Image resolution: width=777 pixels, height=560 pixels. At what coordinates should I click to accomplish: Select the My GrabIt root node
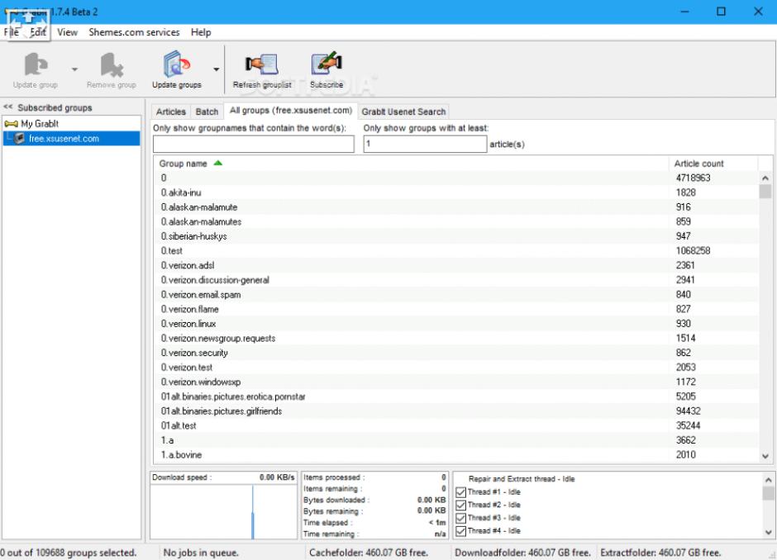pyautogui.click(x=33, y=124)
